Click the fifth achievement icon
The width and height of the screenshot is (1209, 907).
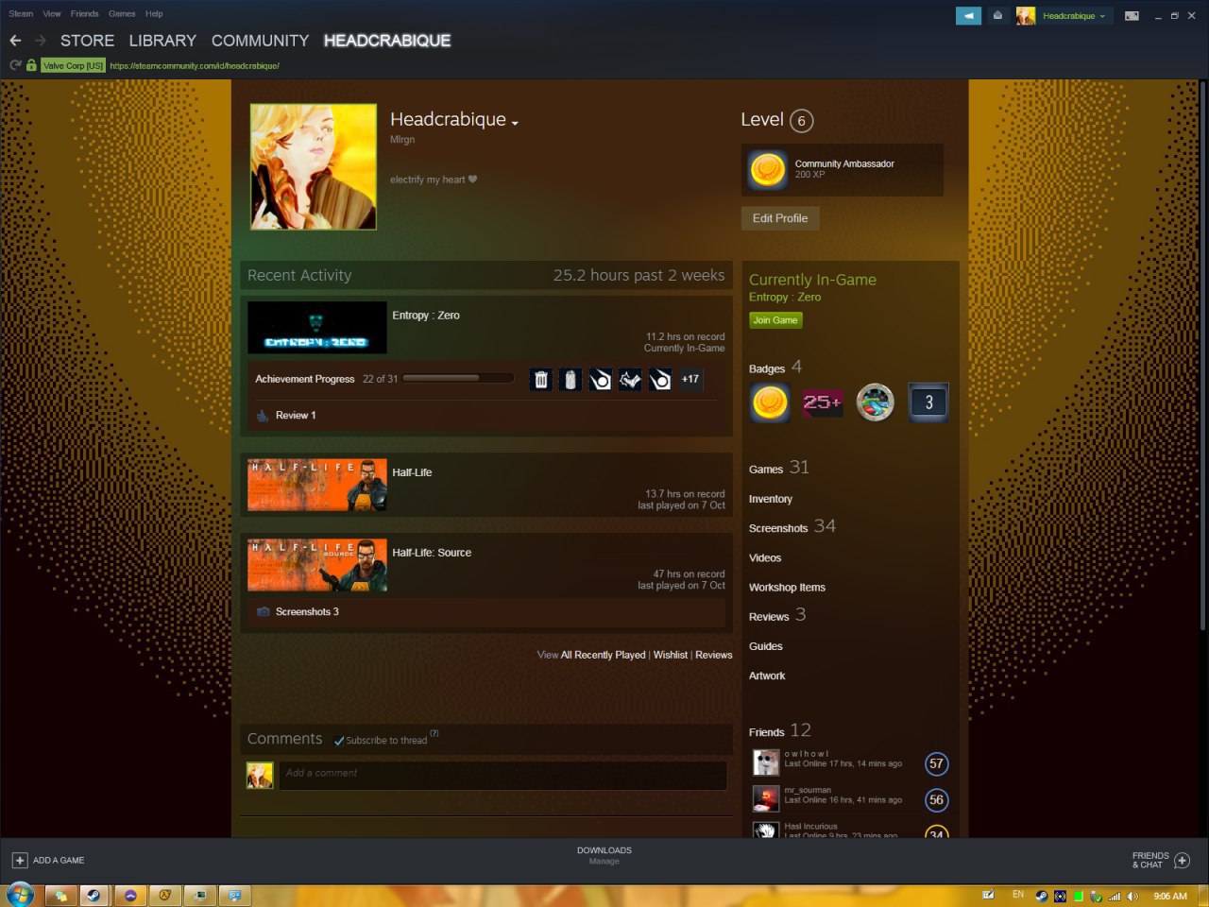[660, 380]
